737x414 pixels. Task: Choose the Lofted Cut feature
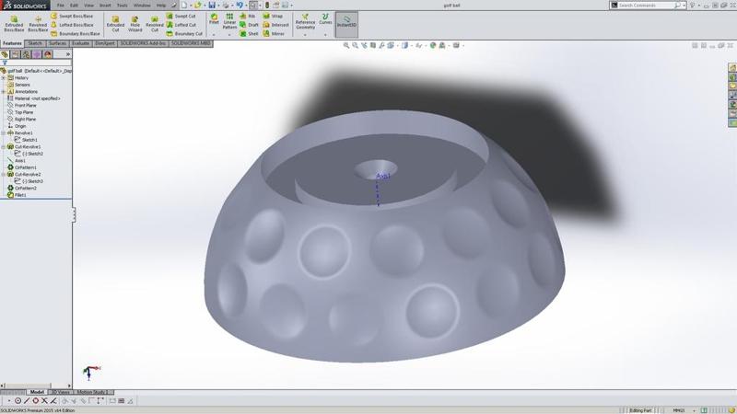(181, 25)
